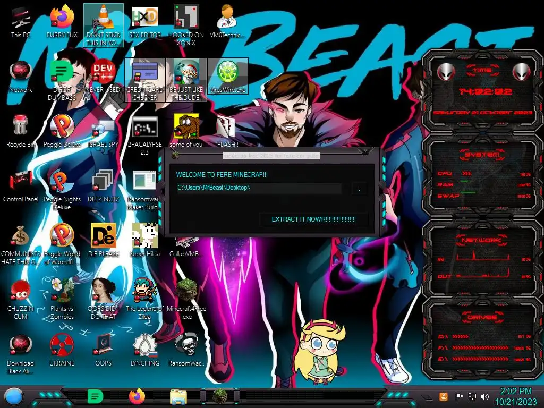Image resolution: width=544 pixels, height=408 pixels.
Task: Open the ISRAEL SPY icon
Action: click(104, 132)
